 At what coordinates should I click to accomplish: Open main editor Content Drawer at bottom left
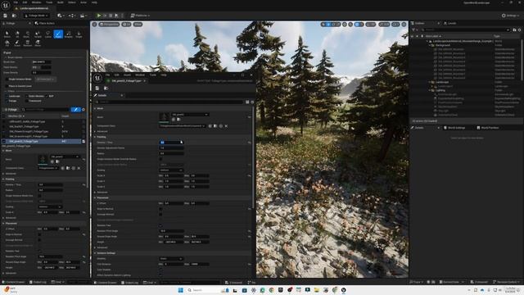14,282
